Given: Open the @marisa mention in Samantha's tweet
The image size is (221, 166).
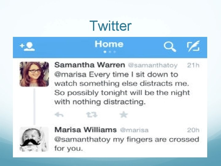Looking at the screenshot, I should [70, 74].
